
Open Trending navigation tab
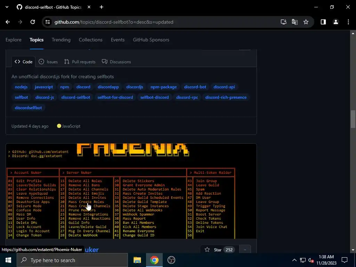click(x=61, y=40)
